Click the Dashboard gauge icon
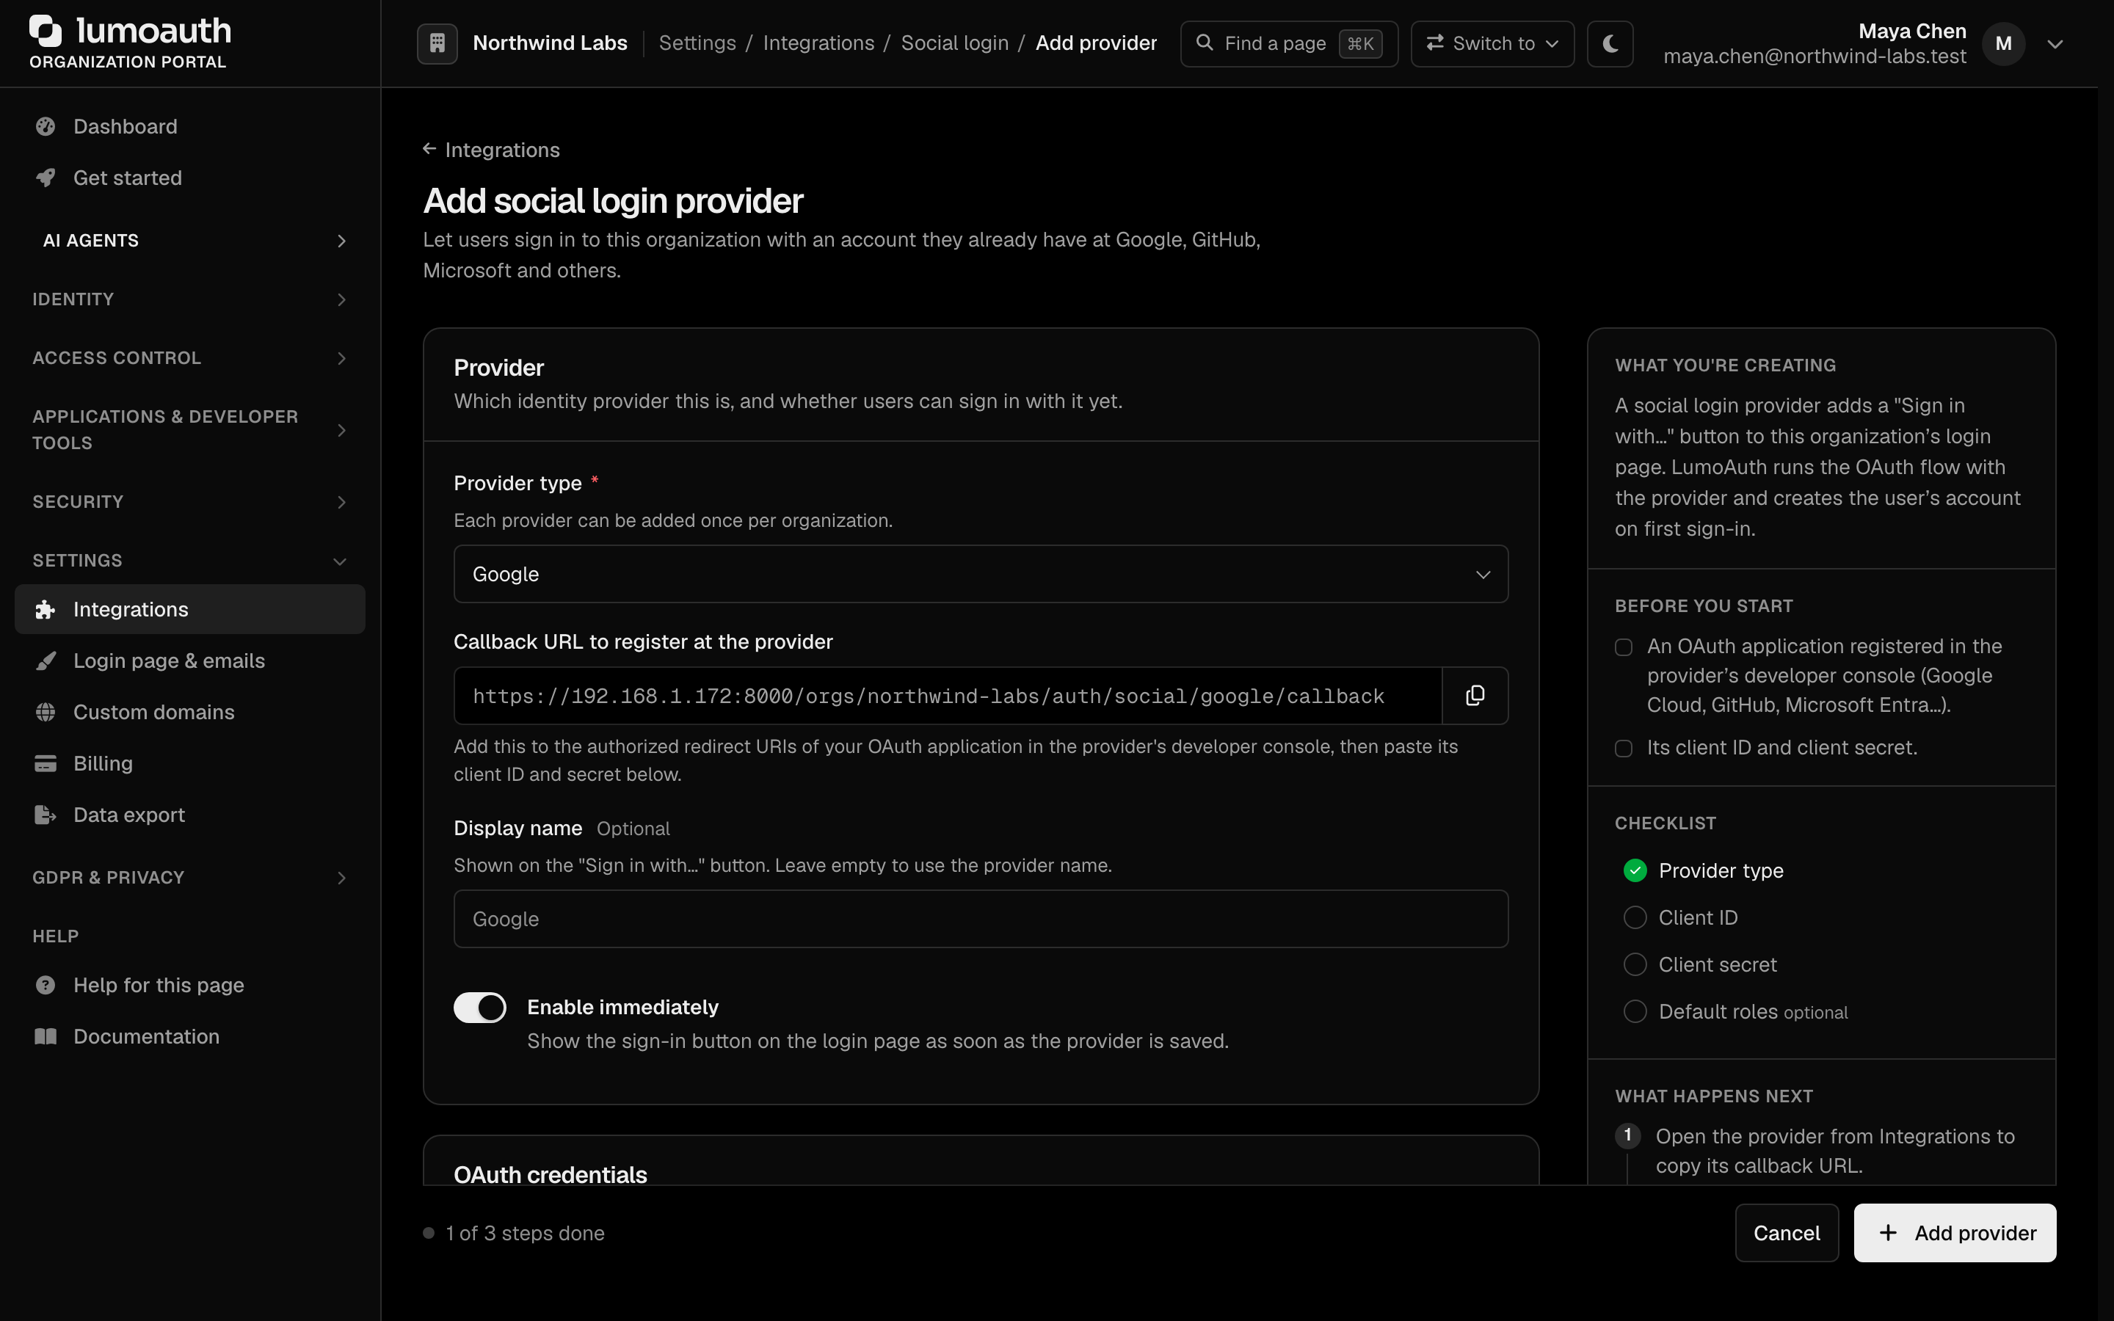This screenshot has height=1321, width=2114. (46, 127)
